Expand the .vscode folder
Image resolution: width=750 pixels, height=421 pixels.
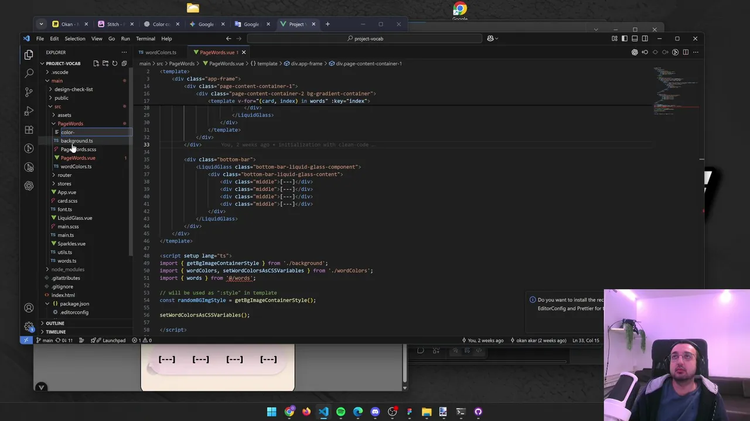(60, 72)
